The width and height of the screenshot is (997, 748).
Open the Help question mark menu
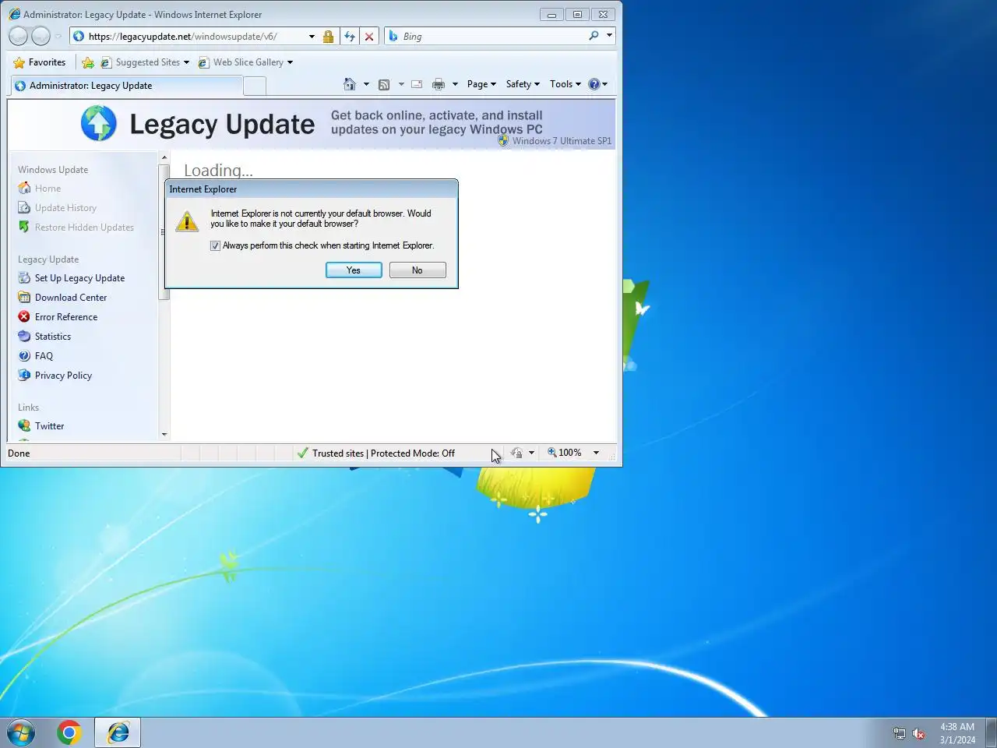597,84
